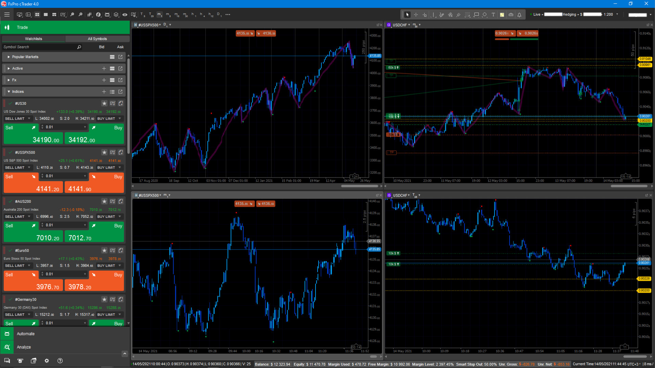Select the pencil trend line tool

[441, 15]
